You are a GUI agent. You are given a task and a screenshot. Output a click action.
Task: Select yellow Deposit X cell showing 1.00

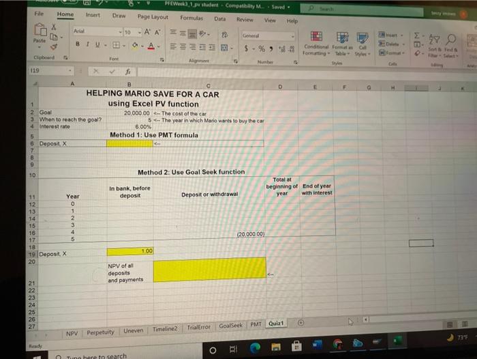tap(130, 251)
